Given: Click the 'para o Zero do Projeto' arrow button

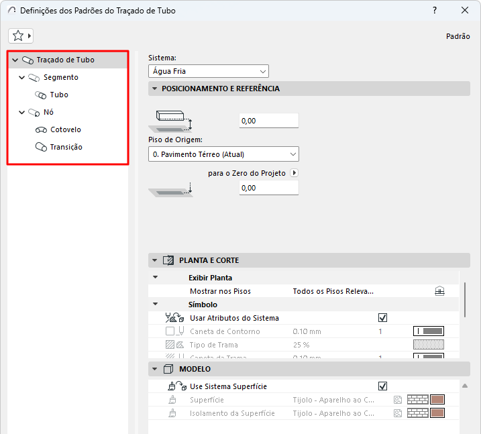Looking at the screenshot, I should [293, 173].
